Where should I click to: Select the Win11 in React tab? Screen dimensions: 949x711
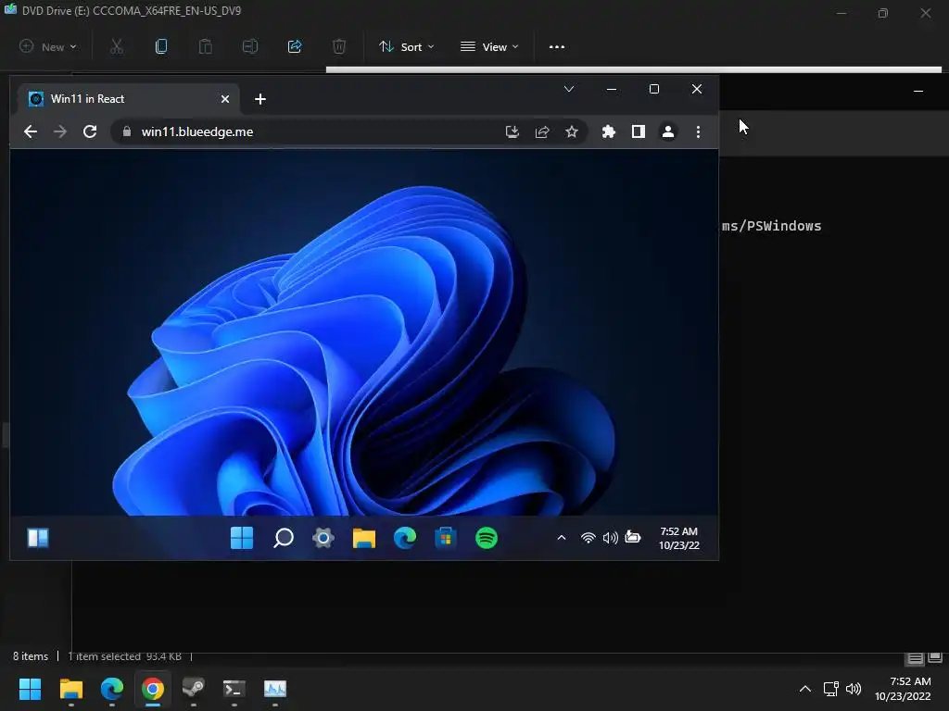(x=128, y=99)
